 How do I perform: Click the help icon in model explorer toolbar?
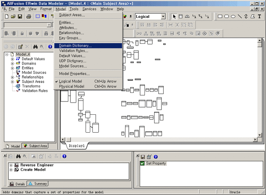[x=50, y=47]
